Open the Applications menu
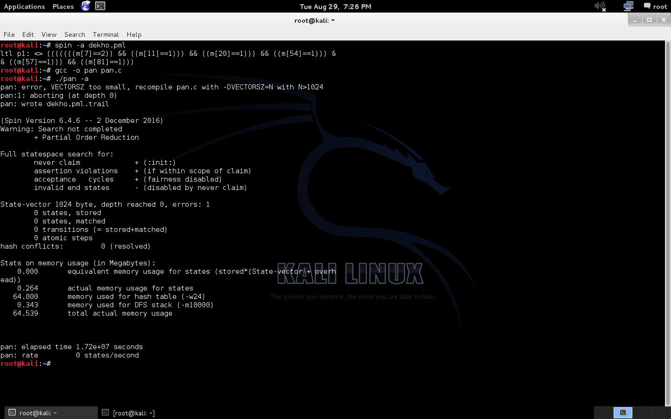 [x=24, y=7]
